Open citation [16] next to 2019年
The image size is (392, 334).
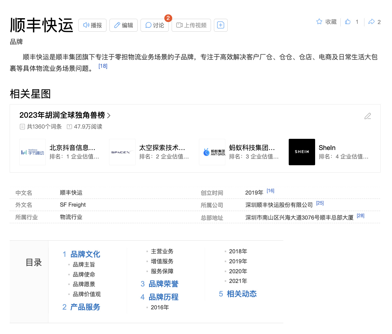click(x=271, y=191)
